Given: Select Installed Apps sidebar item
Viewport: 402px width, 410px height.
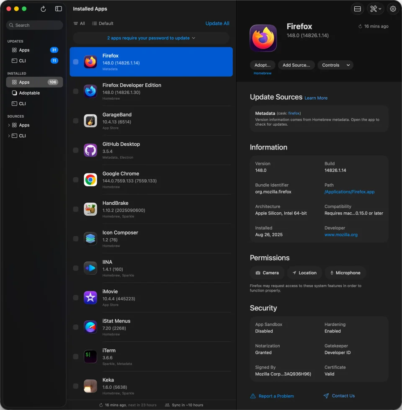Looking at the screenshot, I should 34,82.
